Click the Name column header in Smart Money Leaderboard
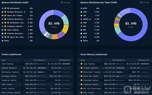Viewport: 152px width, 95px height. 83,60
